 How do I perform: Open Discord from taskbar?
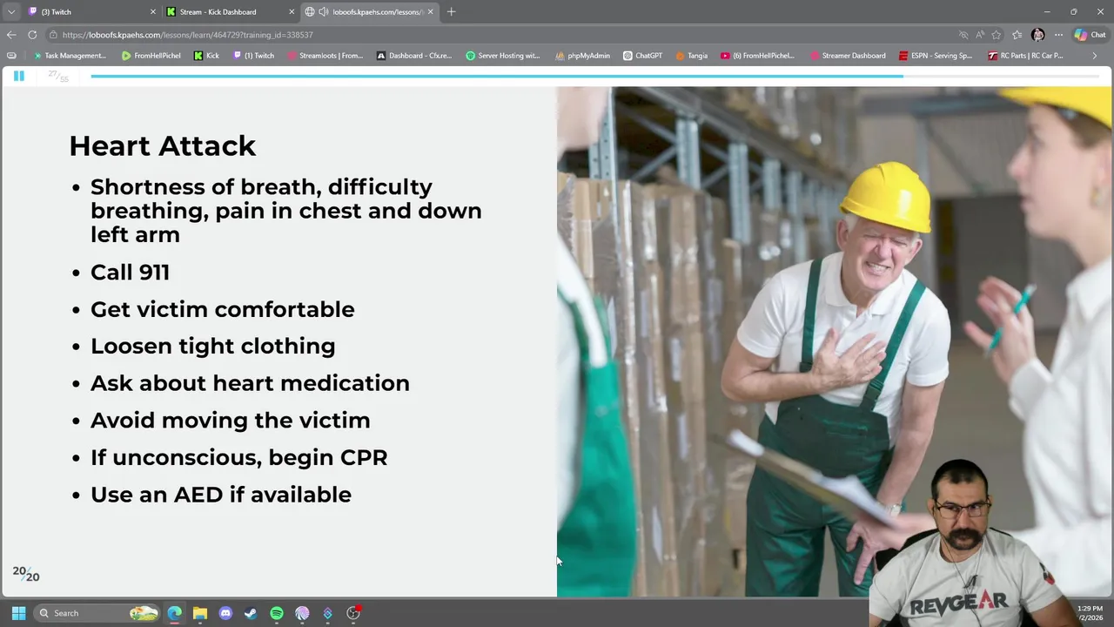(225, 613)
